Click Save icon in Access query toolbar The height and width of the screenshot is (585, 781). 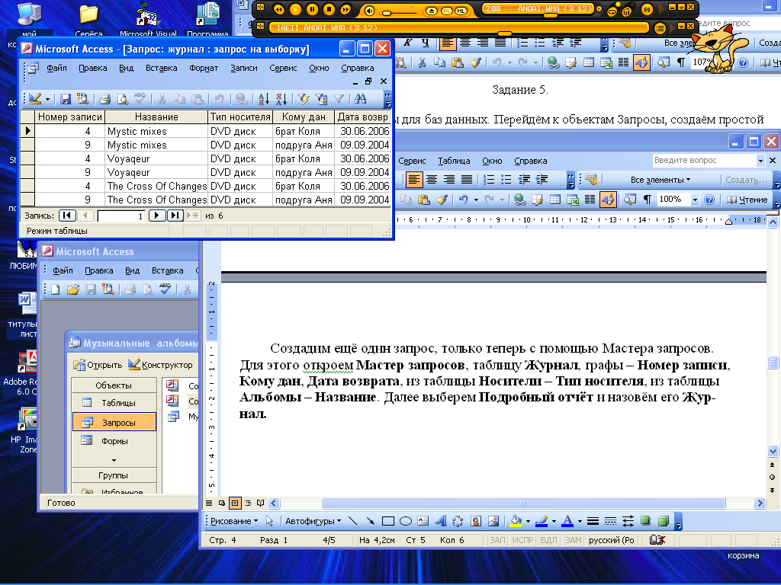(x=66, y=99)
